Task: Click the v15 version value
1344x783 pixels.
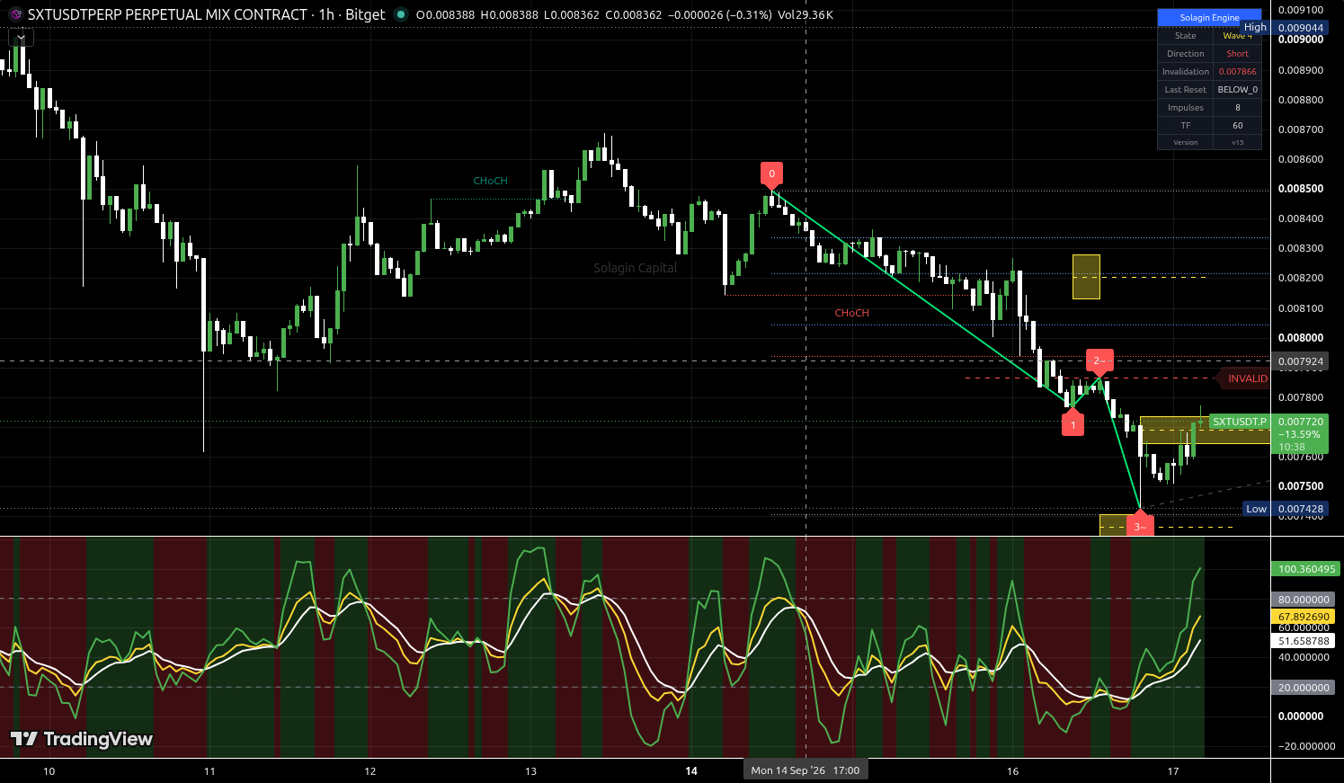Action: click(1237, 142)
